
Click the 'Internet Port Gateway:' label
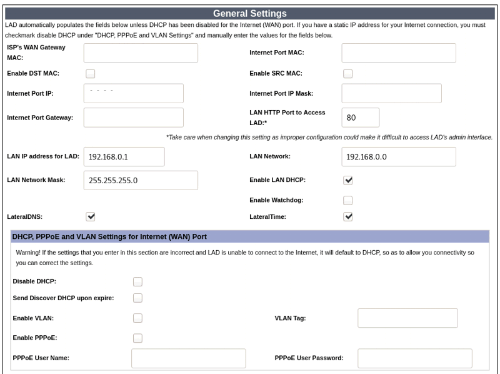(40, 118)
